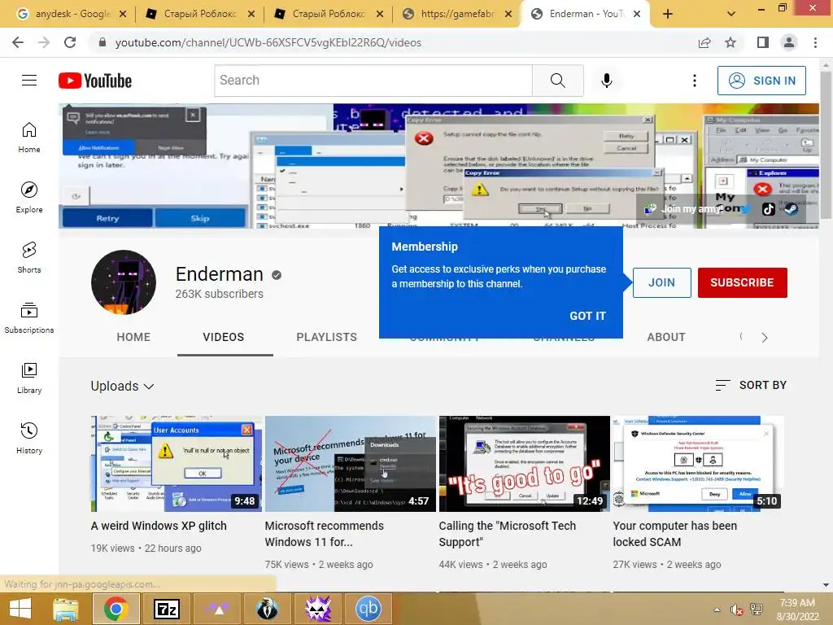This screenshot has height=625, width=833.
Task: Open File Explorer from the taskbar
Action: [65, 609]
